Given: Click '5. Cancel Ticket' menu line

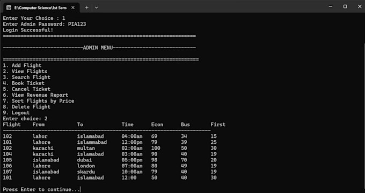Looking at the screenshot, I should coord(26,89).
